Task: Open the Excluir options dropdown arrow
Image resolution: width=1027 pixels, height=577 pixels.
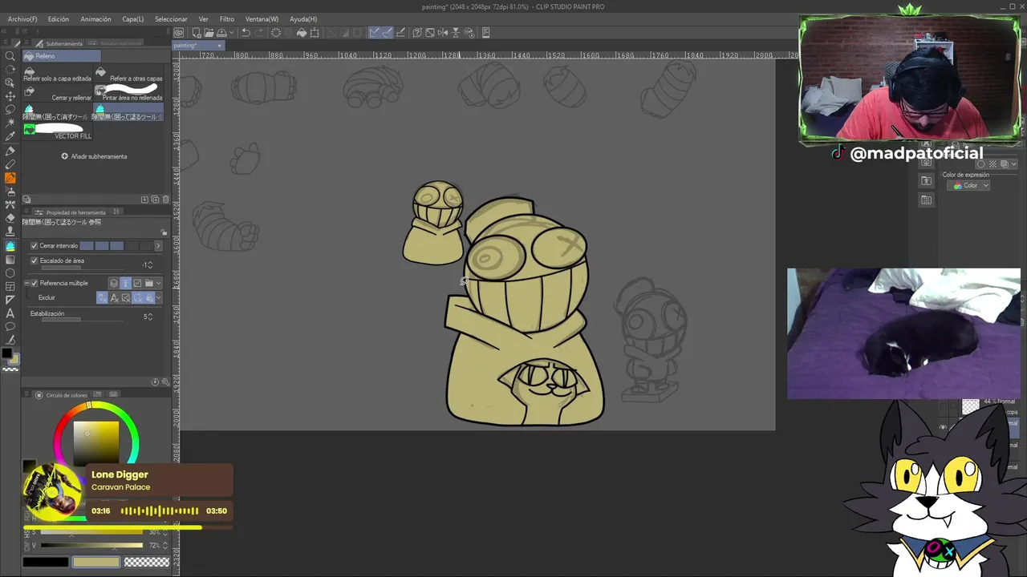Action: coord(158,297)
